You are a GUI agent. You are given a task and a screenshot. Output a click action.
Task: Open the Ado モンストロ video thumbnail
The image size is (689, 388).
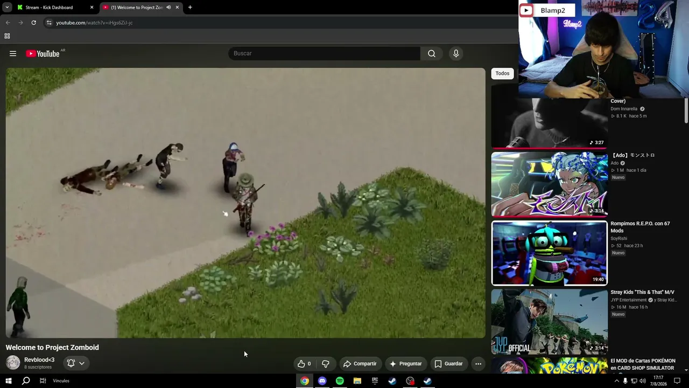[x=549, y=184]
